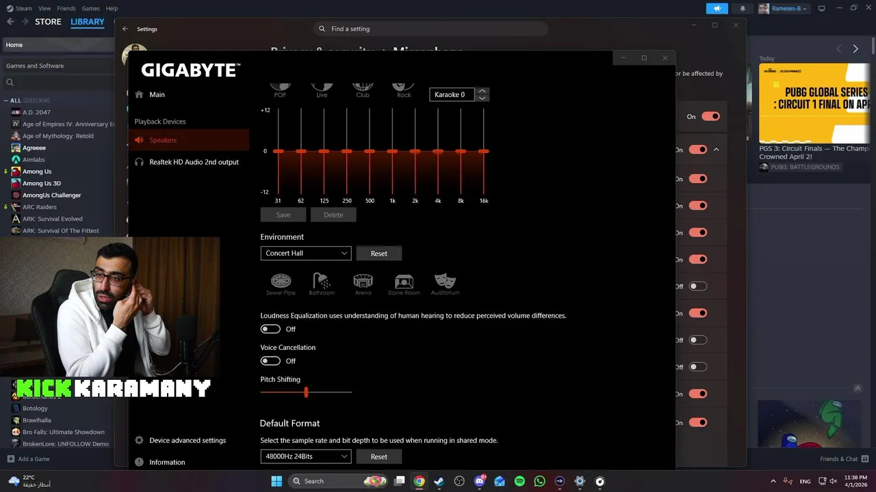Open WhatsApp from the taskbar
The image size is (876, 492).
click(539, 481)
